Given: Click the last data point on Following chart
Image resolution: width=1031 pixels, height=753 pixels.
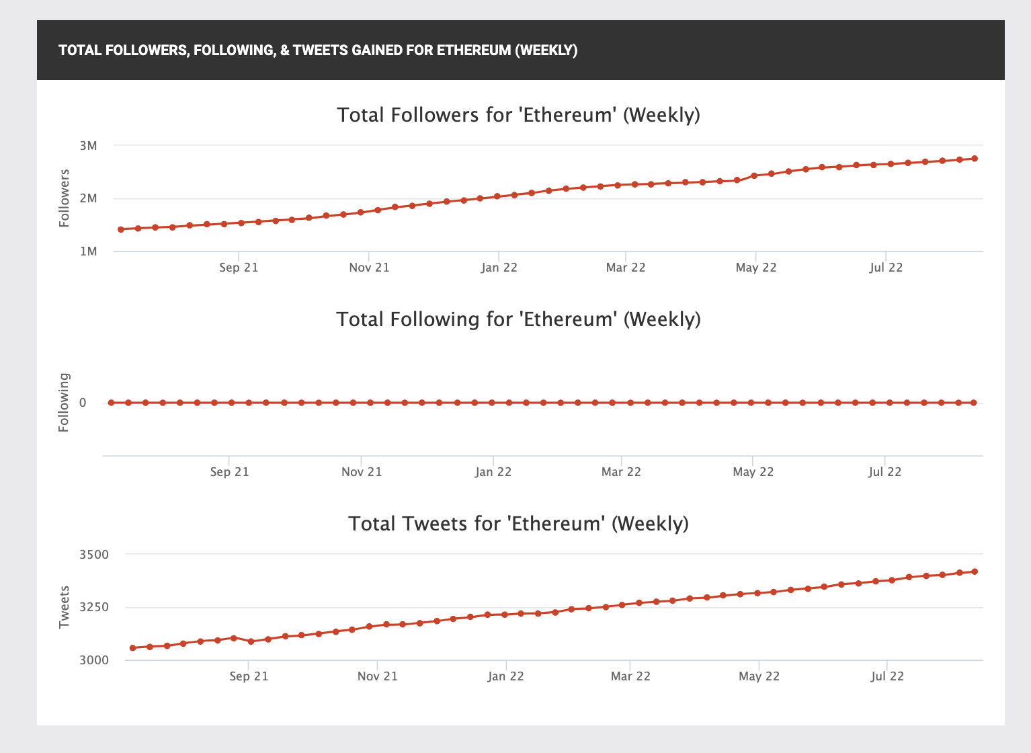Looking at the screenshot, I should 974,403.
